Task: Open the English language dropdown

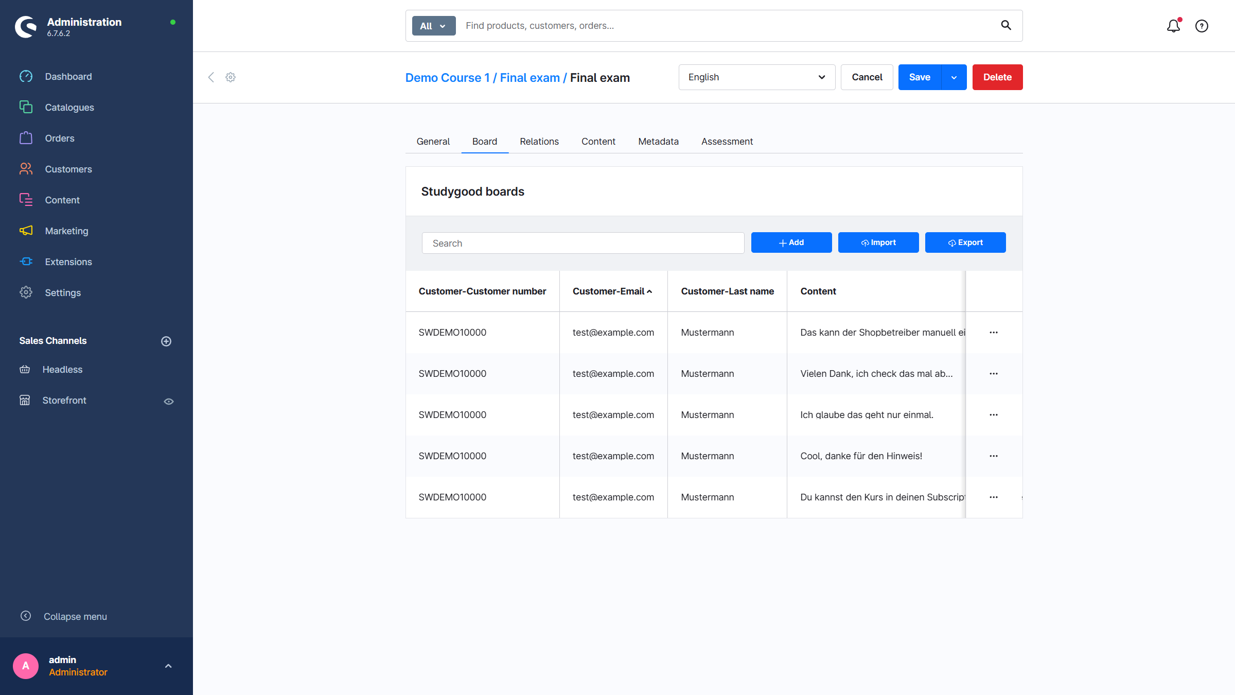Action: (x=756, y=77)
